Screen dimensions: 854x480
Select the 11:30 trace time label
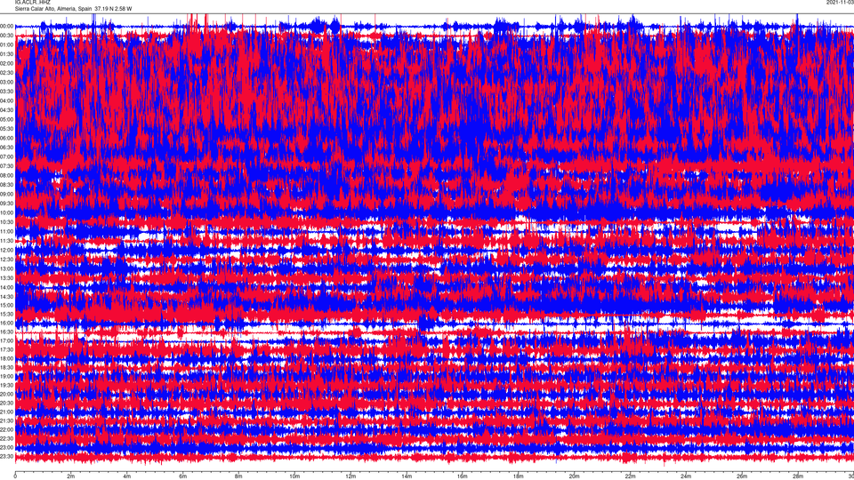(6, 241)
